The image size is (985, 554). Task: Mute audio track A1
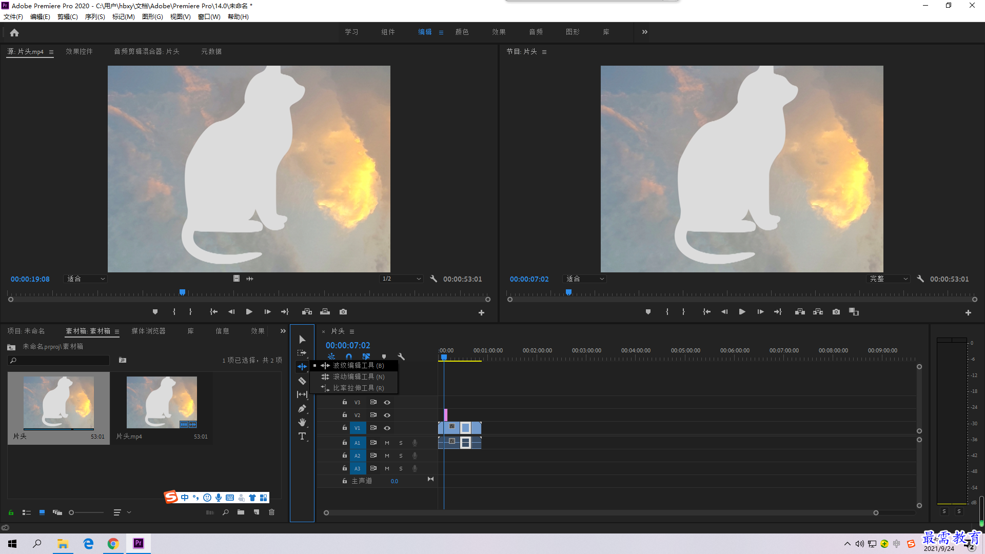pyautogui.click(x=387, y=443)
